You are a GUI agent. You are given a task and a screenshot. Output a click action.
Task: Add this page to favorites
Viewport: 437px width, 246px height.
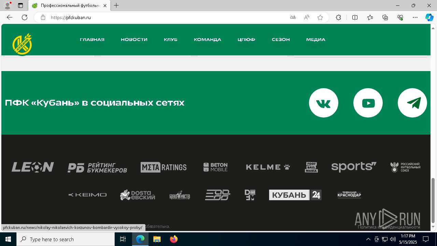click(320, 17)
